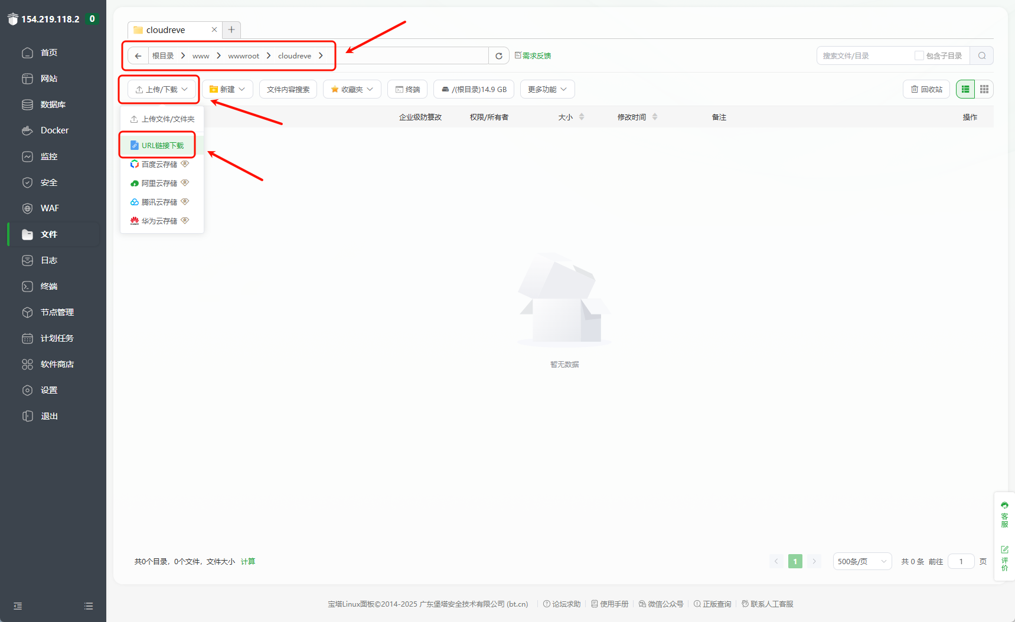Open the 500条/页 page size dropdown
This screenshot has width=1015, height=622.
861,562
